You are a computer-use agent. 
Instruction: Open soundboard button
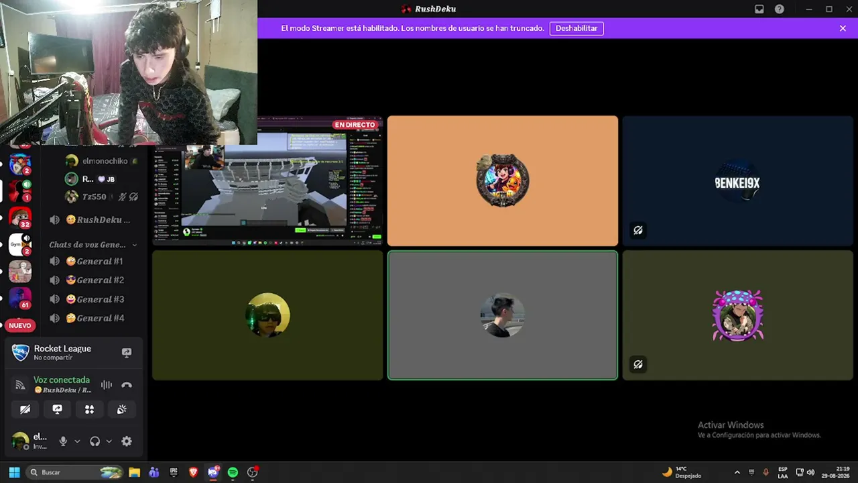[x=122, y=409]
